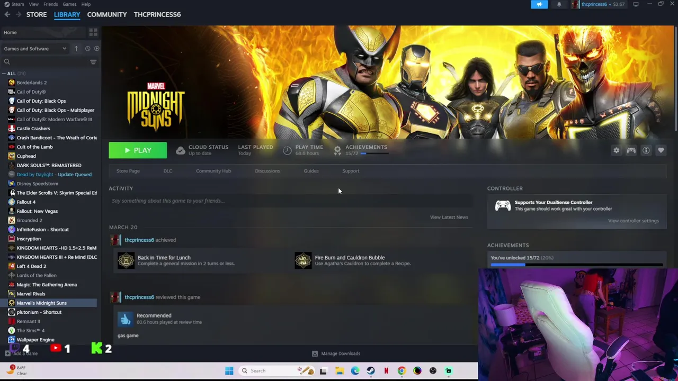Image resolution: width=678 pixels, height=381 pixels.
Task: Open Google Chrome from taskbar
Action: [x=402, y=371]
